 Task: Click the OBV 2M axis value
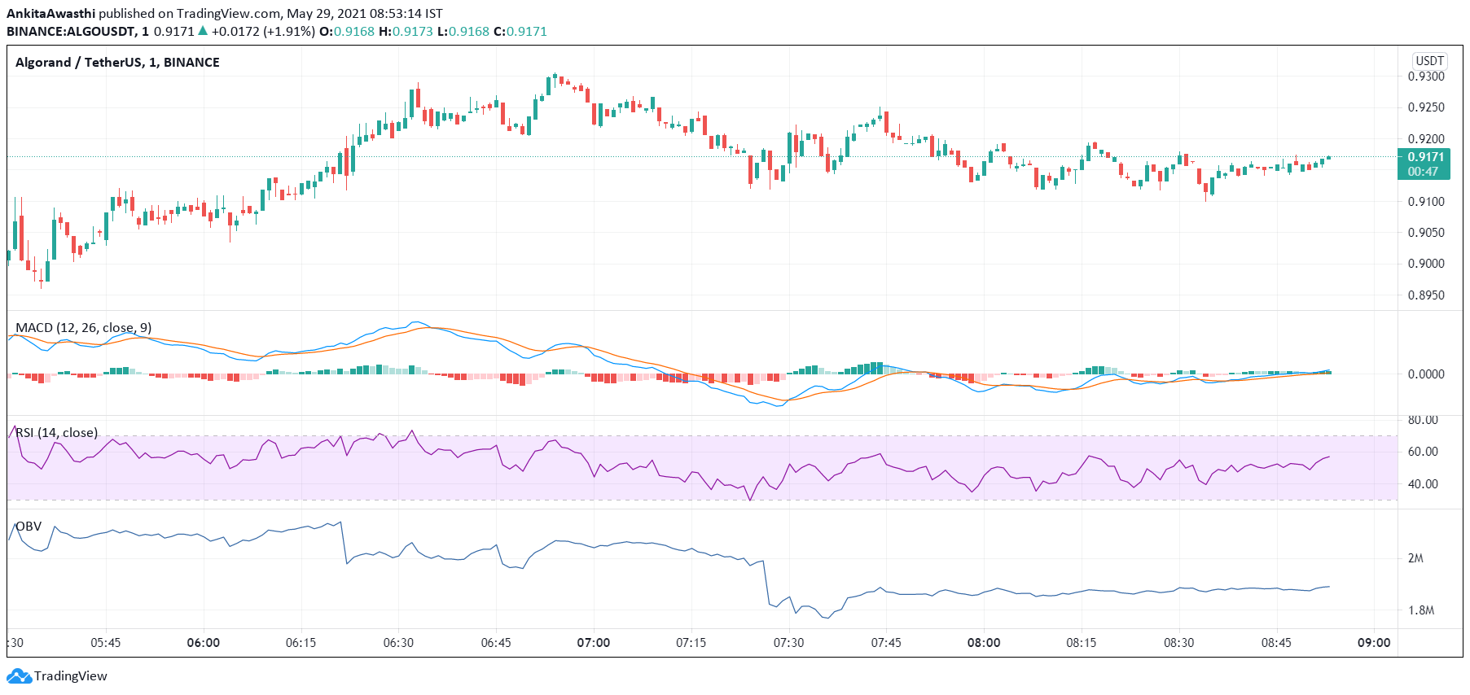(1415, 558)
